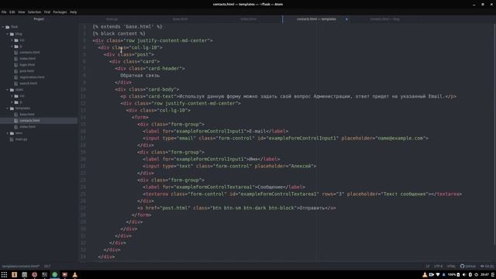Switch to the base.html tab
Viewport: 496px width, 279px height.
[x=180, y=19]
